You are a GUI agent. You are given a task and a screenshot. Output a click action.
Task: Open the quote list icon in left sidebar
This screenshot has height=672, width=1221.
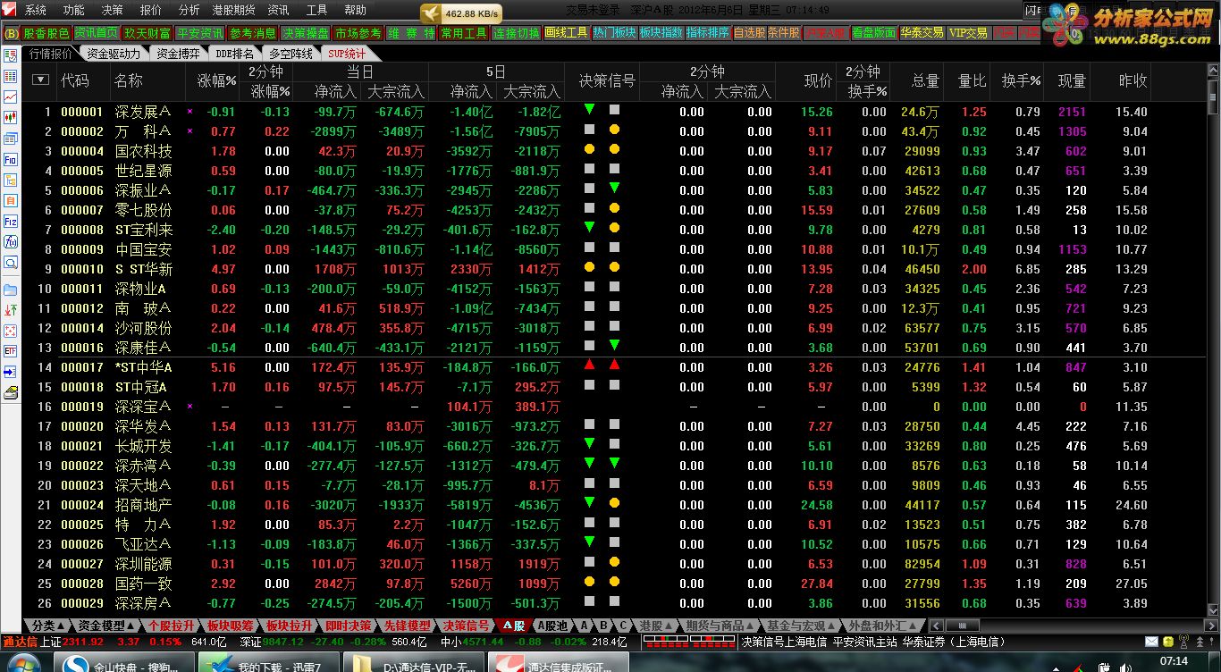(11, 55)
